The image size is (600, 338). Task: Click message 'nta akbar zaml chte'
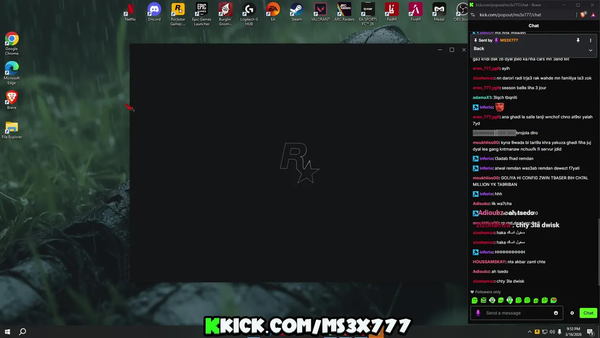[x=526, y=262]
